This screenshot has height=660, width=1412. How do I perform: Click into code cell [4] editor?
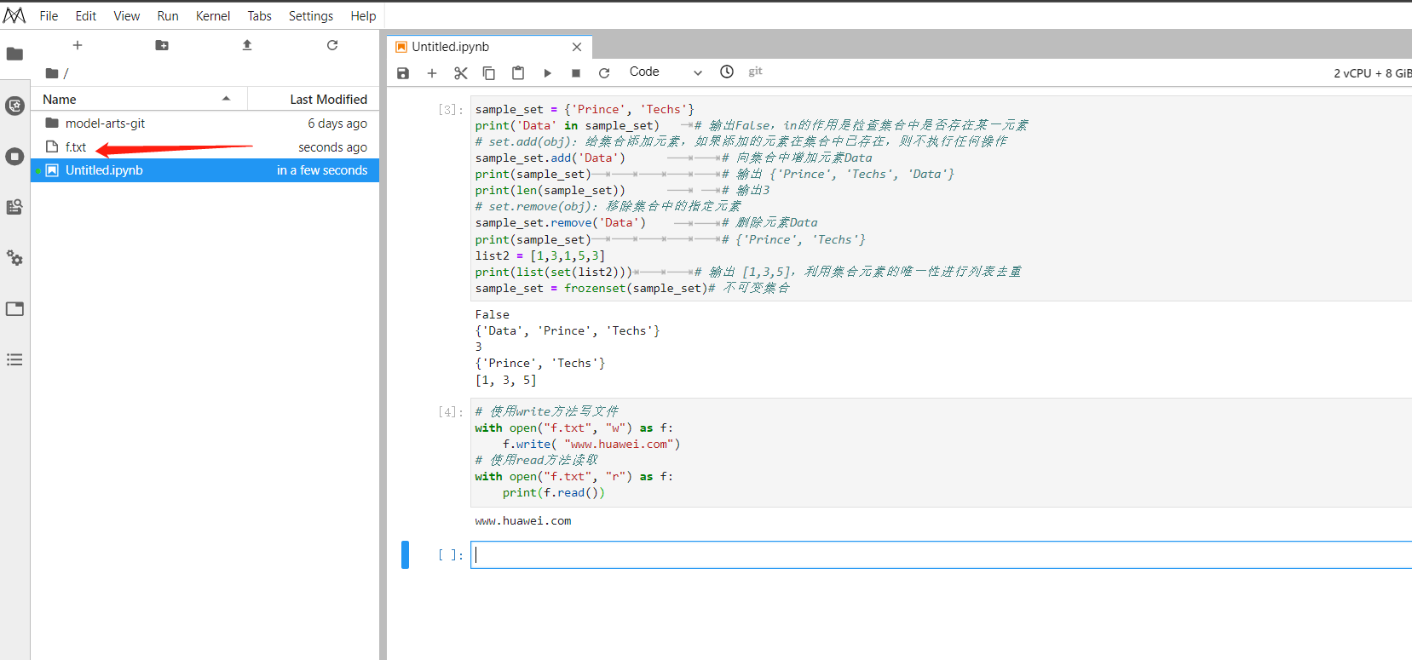(941, 452)
